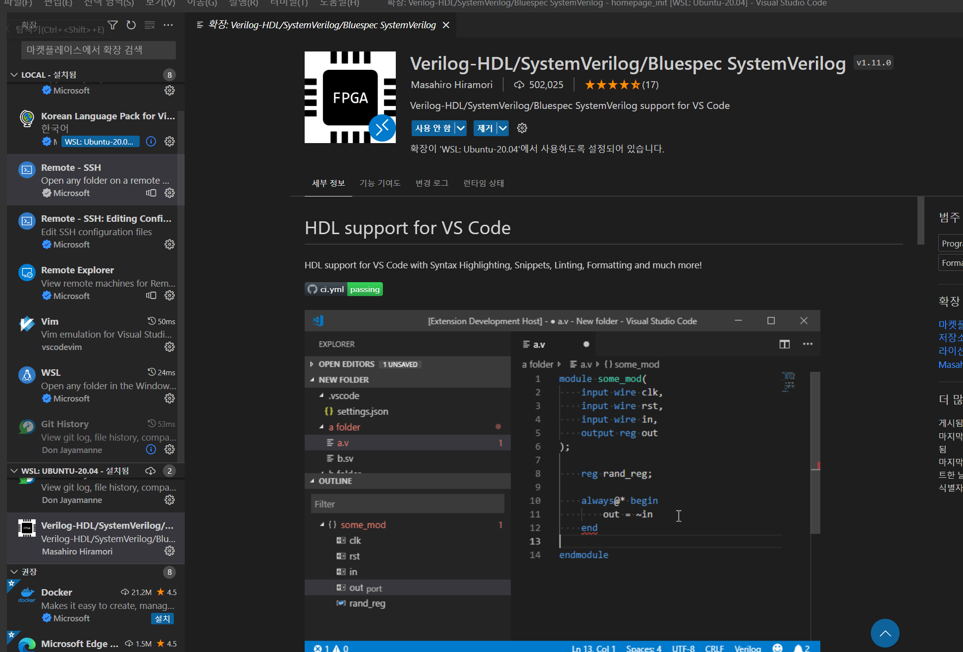963x652 pixels.
Task: Click the ci.yml passing badge
Action: pyautogui.click(x=344, y=289)
